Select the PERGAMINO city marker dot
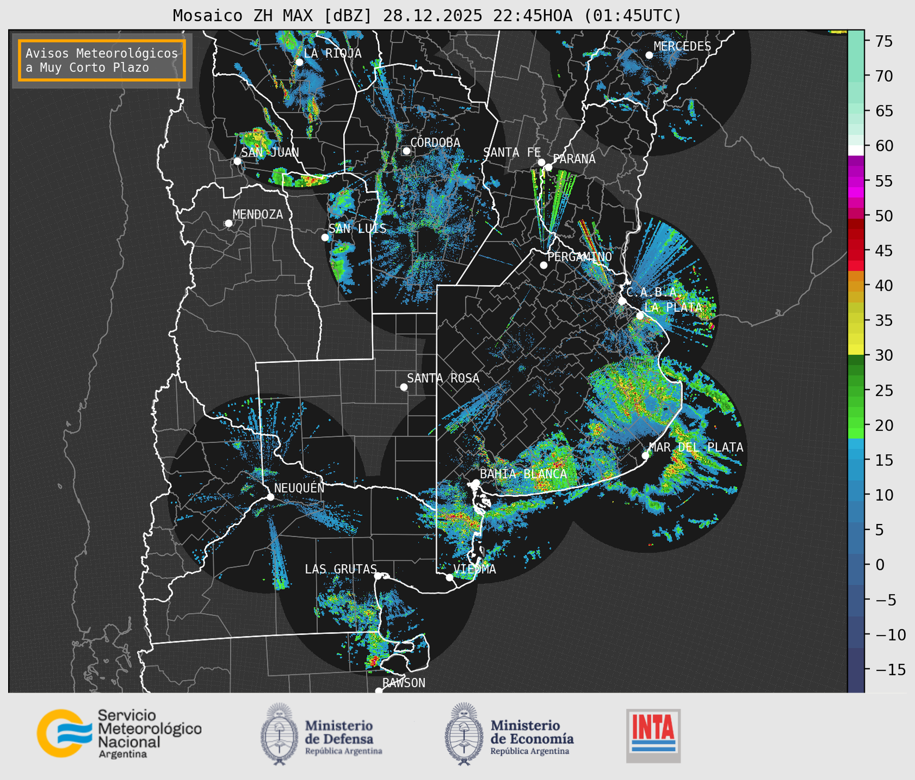This screenshot has width=915, height=780. click(x=543, y=265)
